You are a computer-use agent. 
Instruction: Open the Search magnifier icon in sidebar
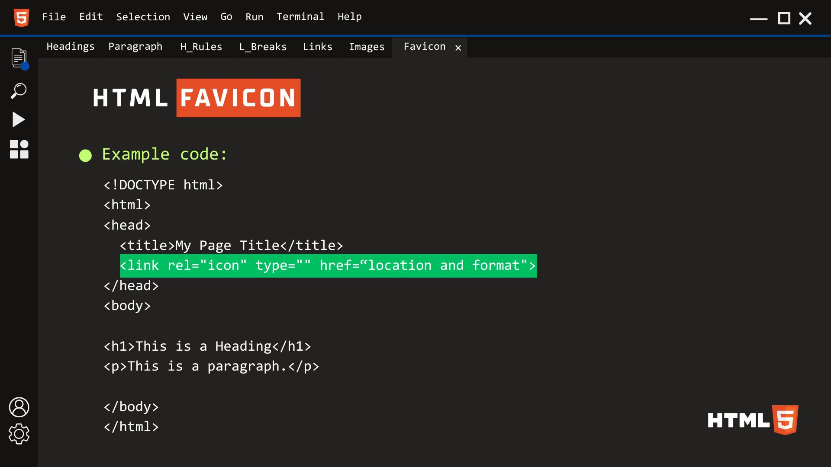tap(19, 91)
